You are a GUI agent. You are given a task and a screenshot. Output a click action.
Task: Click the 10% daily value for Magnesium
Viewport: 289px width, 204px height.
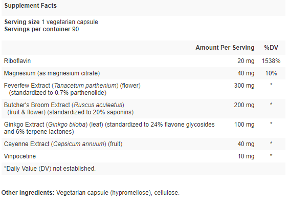coord(271,73)
